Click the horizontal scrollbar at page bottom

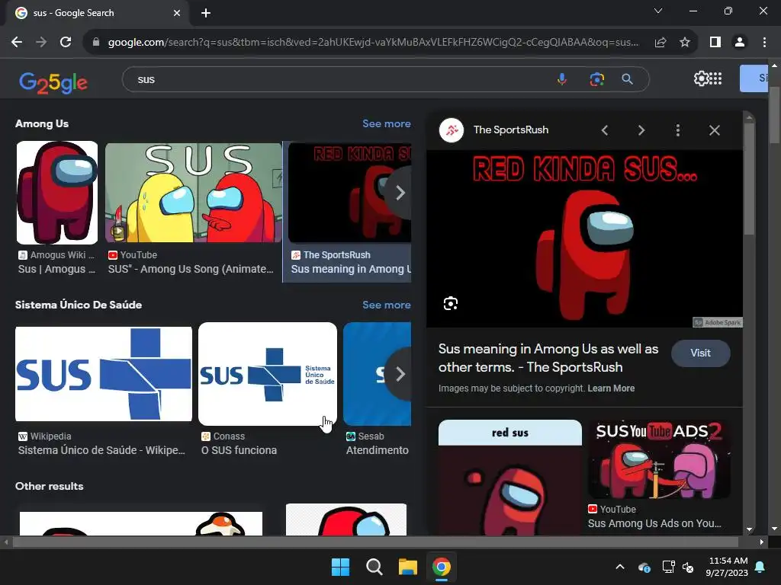click(x=376, y=542)
